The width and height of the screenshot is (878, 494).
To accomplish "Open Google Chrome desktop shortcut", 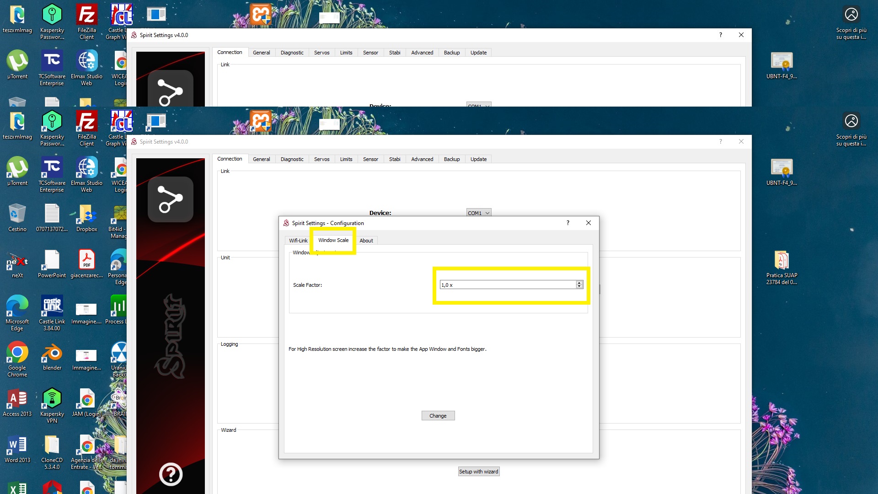I will click(17, 353).
